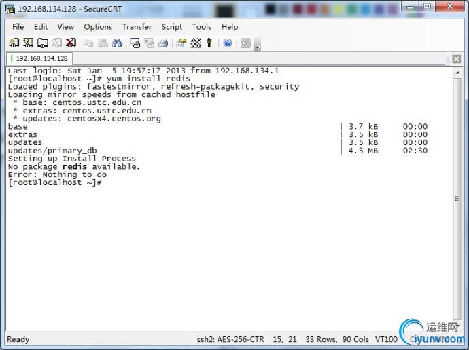The height and width of the screenshot is (350, 469).
Task: Click 'ssh2: AES-256-CTR' in status bar
Action: [x=230, y=339]
